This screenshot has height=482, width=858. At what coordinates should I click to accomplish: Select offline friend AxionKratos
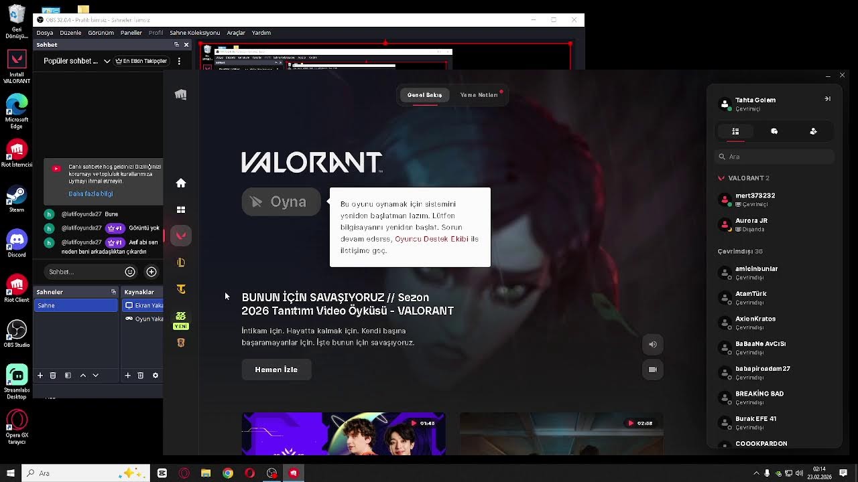[x=774, y=323]
